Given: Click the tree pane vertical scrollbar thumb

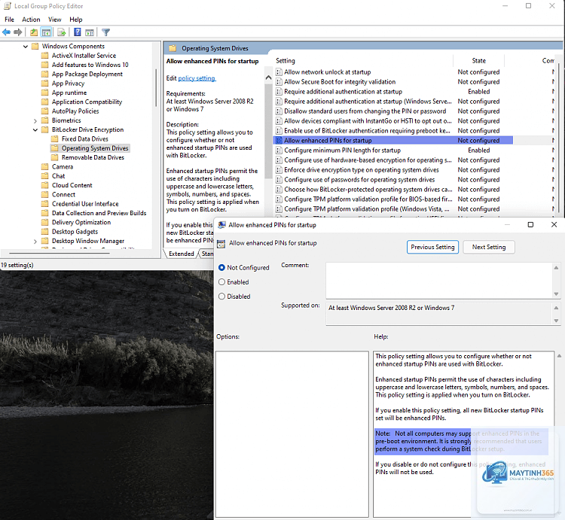Looking at the screenshot, I should click(156, 88).
